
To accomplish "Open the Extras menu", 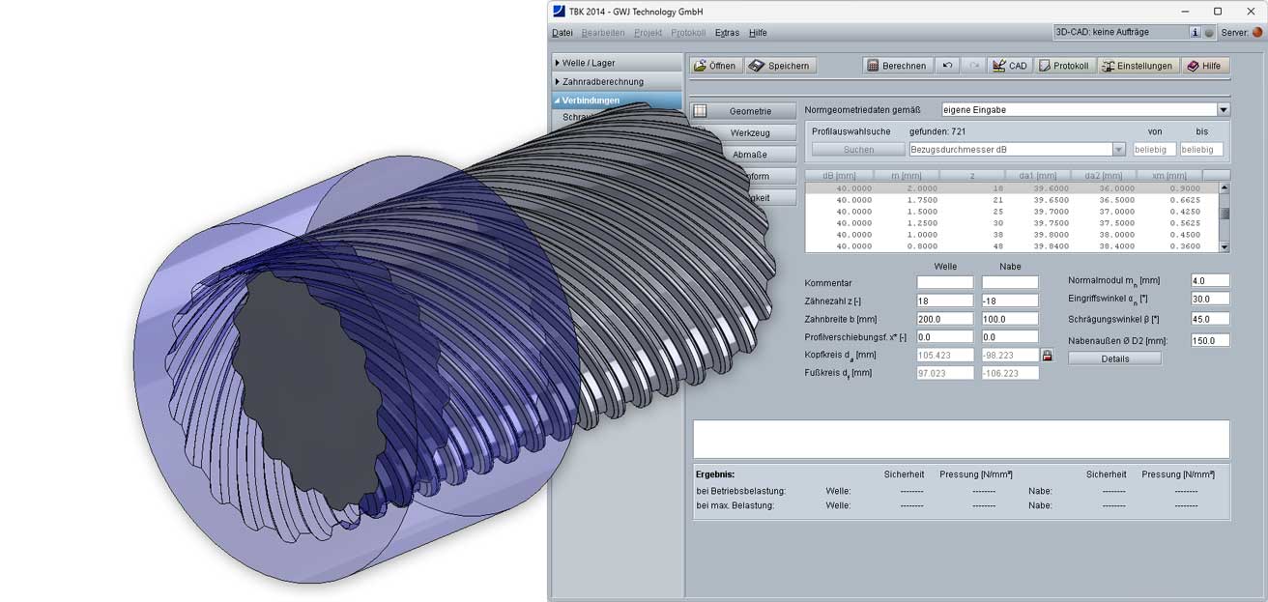I will coord(727,33).
